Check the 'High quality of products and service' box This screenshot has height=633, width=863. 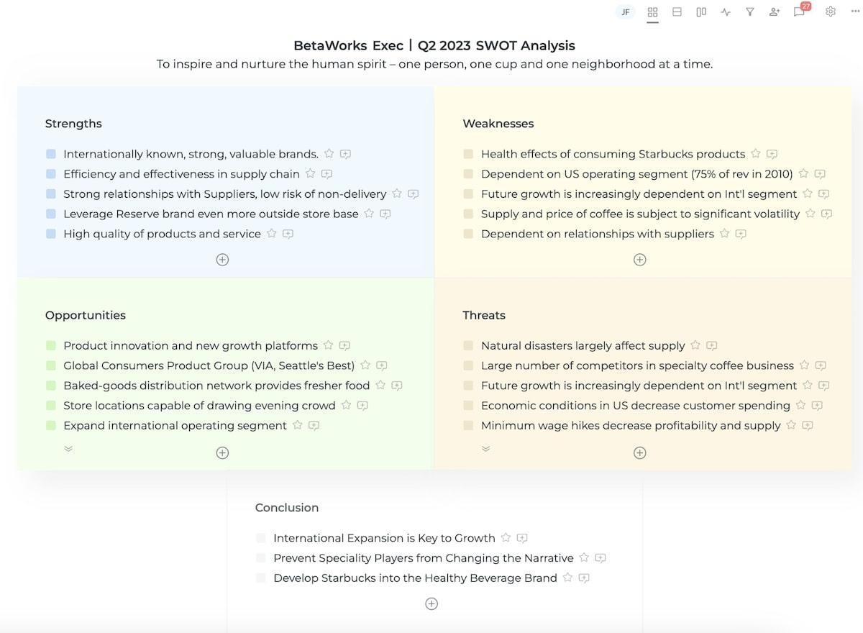[51, 234]
